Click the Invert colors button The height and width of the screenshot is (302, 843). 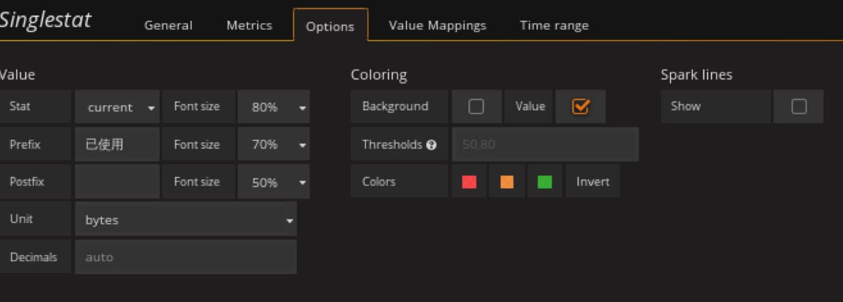(592, 182)
